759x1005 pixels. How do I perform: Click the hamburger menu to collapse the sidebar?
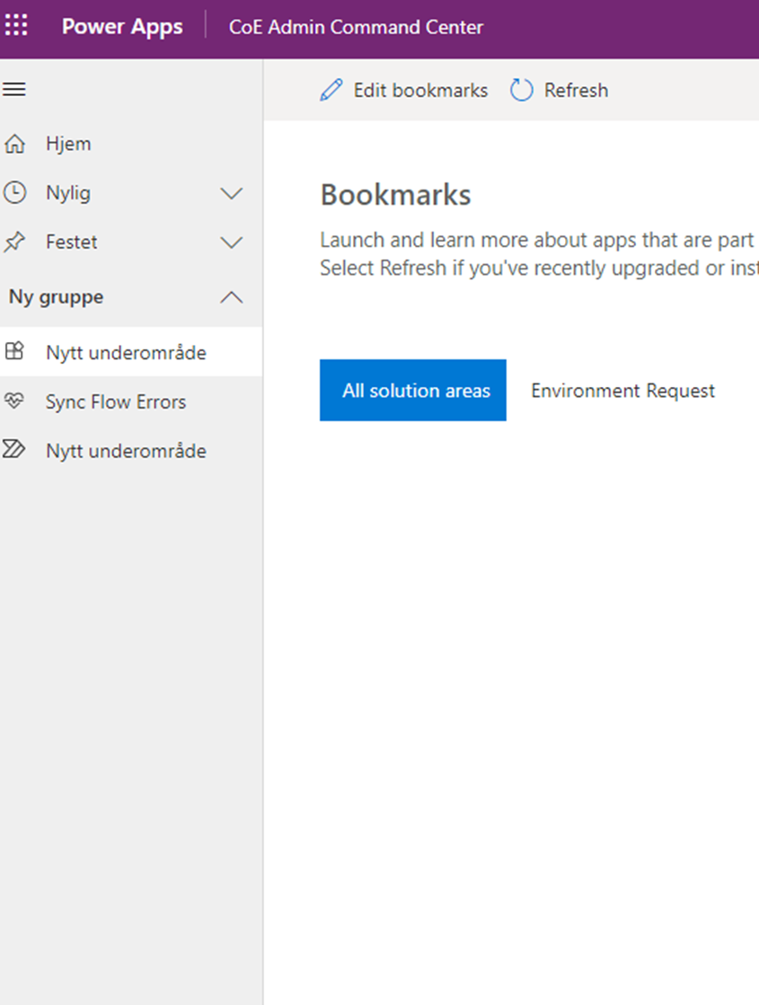pyautogui.click(x=15, y=89)
